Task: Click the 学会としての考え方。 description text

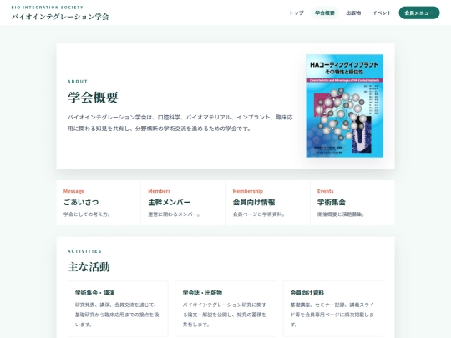Action: coord(87,214)
